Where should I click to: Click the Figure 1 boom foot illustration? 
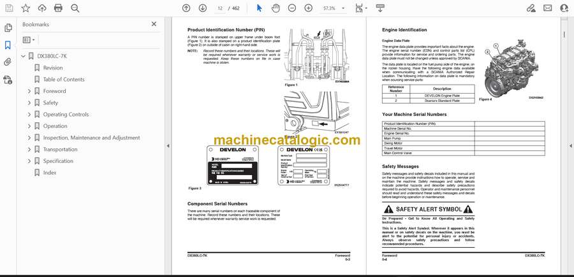coord(317,55)
